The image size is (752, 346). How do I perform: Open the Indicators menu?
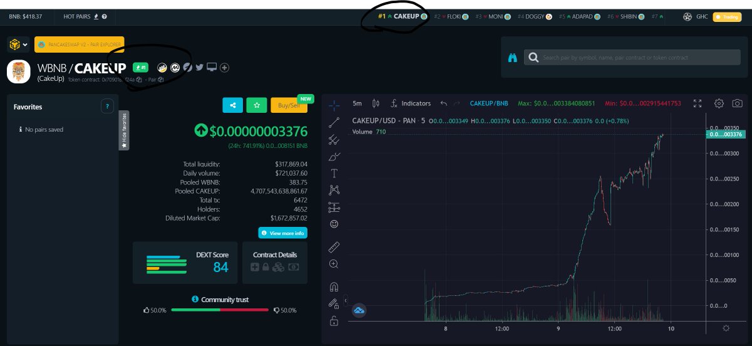(x=410, y=103)
